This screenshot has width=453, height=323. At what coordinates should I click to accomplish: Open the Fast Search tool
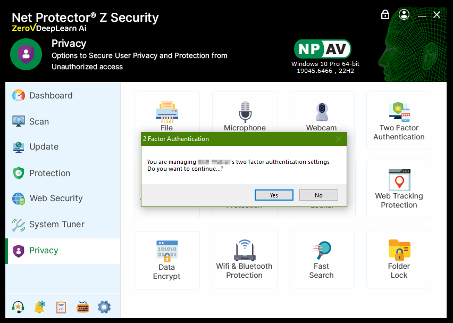pyautogui.click(x=321, y=260)
